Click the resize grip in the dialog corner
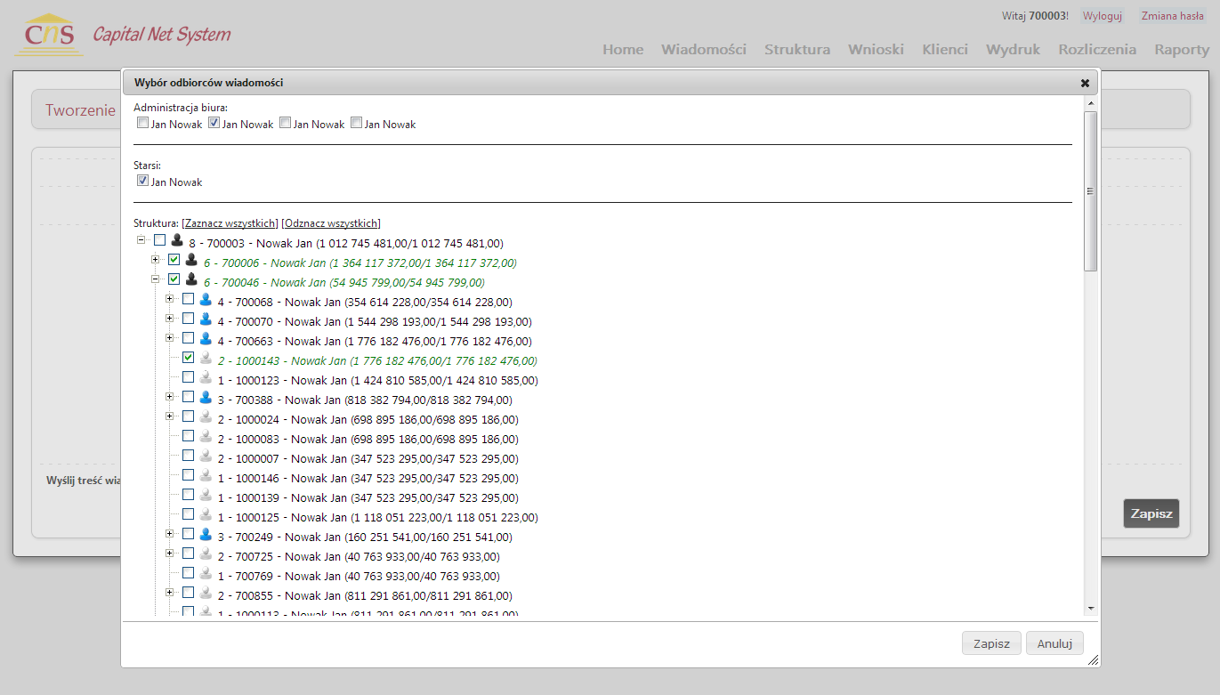This screenshot has width=1220, height=695. [1092, 659]
